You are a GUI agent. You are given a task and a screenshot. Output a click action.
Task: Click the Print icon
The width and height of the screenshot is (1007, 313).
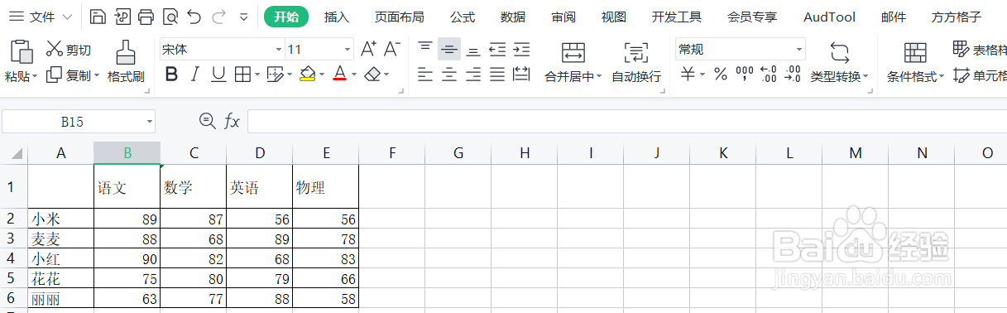click(x=146, y=17)
